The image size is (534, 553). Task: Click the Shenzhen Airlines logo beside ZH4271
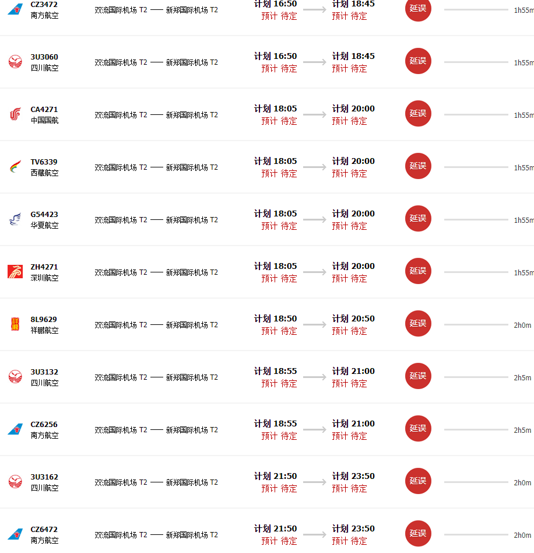pos(15,272)
